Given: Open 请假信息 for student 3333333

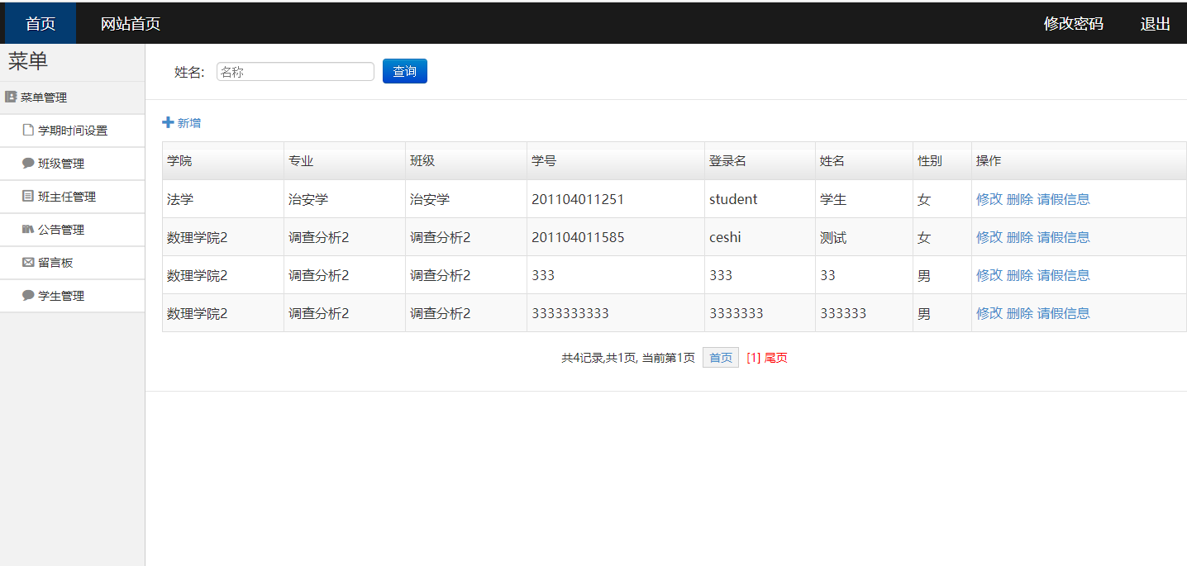Looking at the screenshot, I should [1063, 312].
